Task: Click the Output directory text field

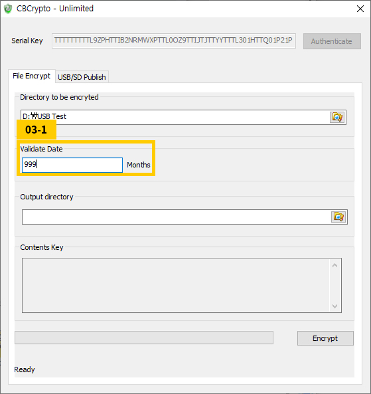Action: (177, 217)
